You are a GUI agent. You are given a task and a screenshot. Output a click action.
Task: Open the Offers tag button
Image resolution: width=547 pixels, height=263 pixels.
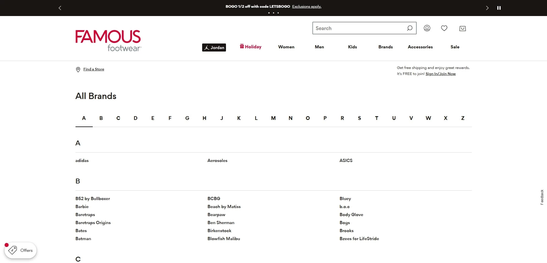(21, 250)
